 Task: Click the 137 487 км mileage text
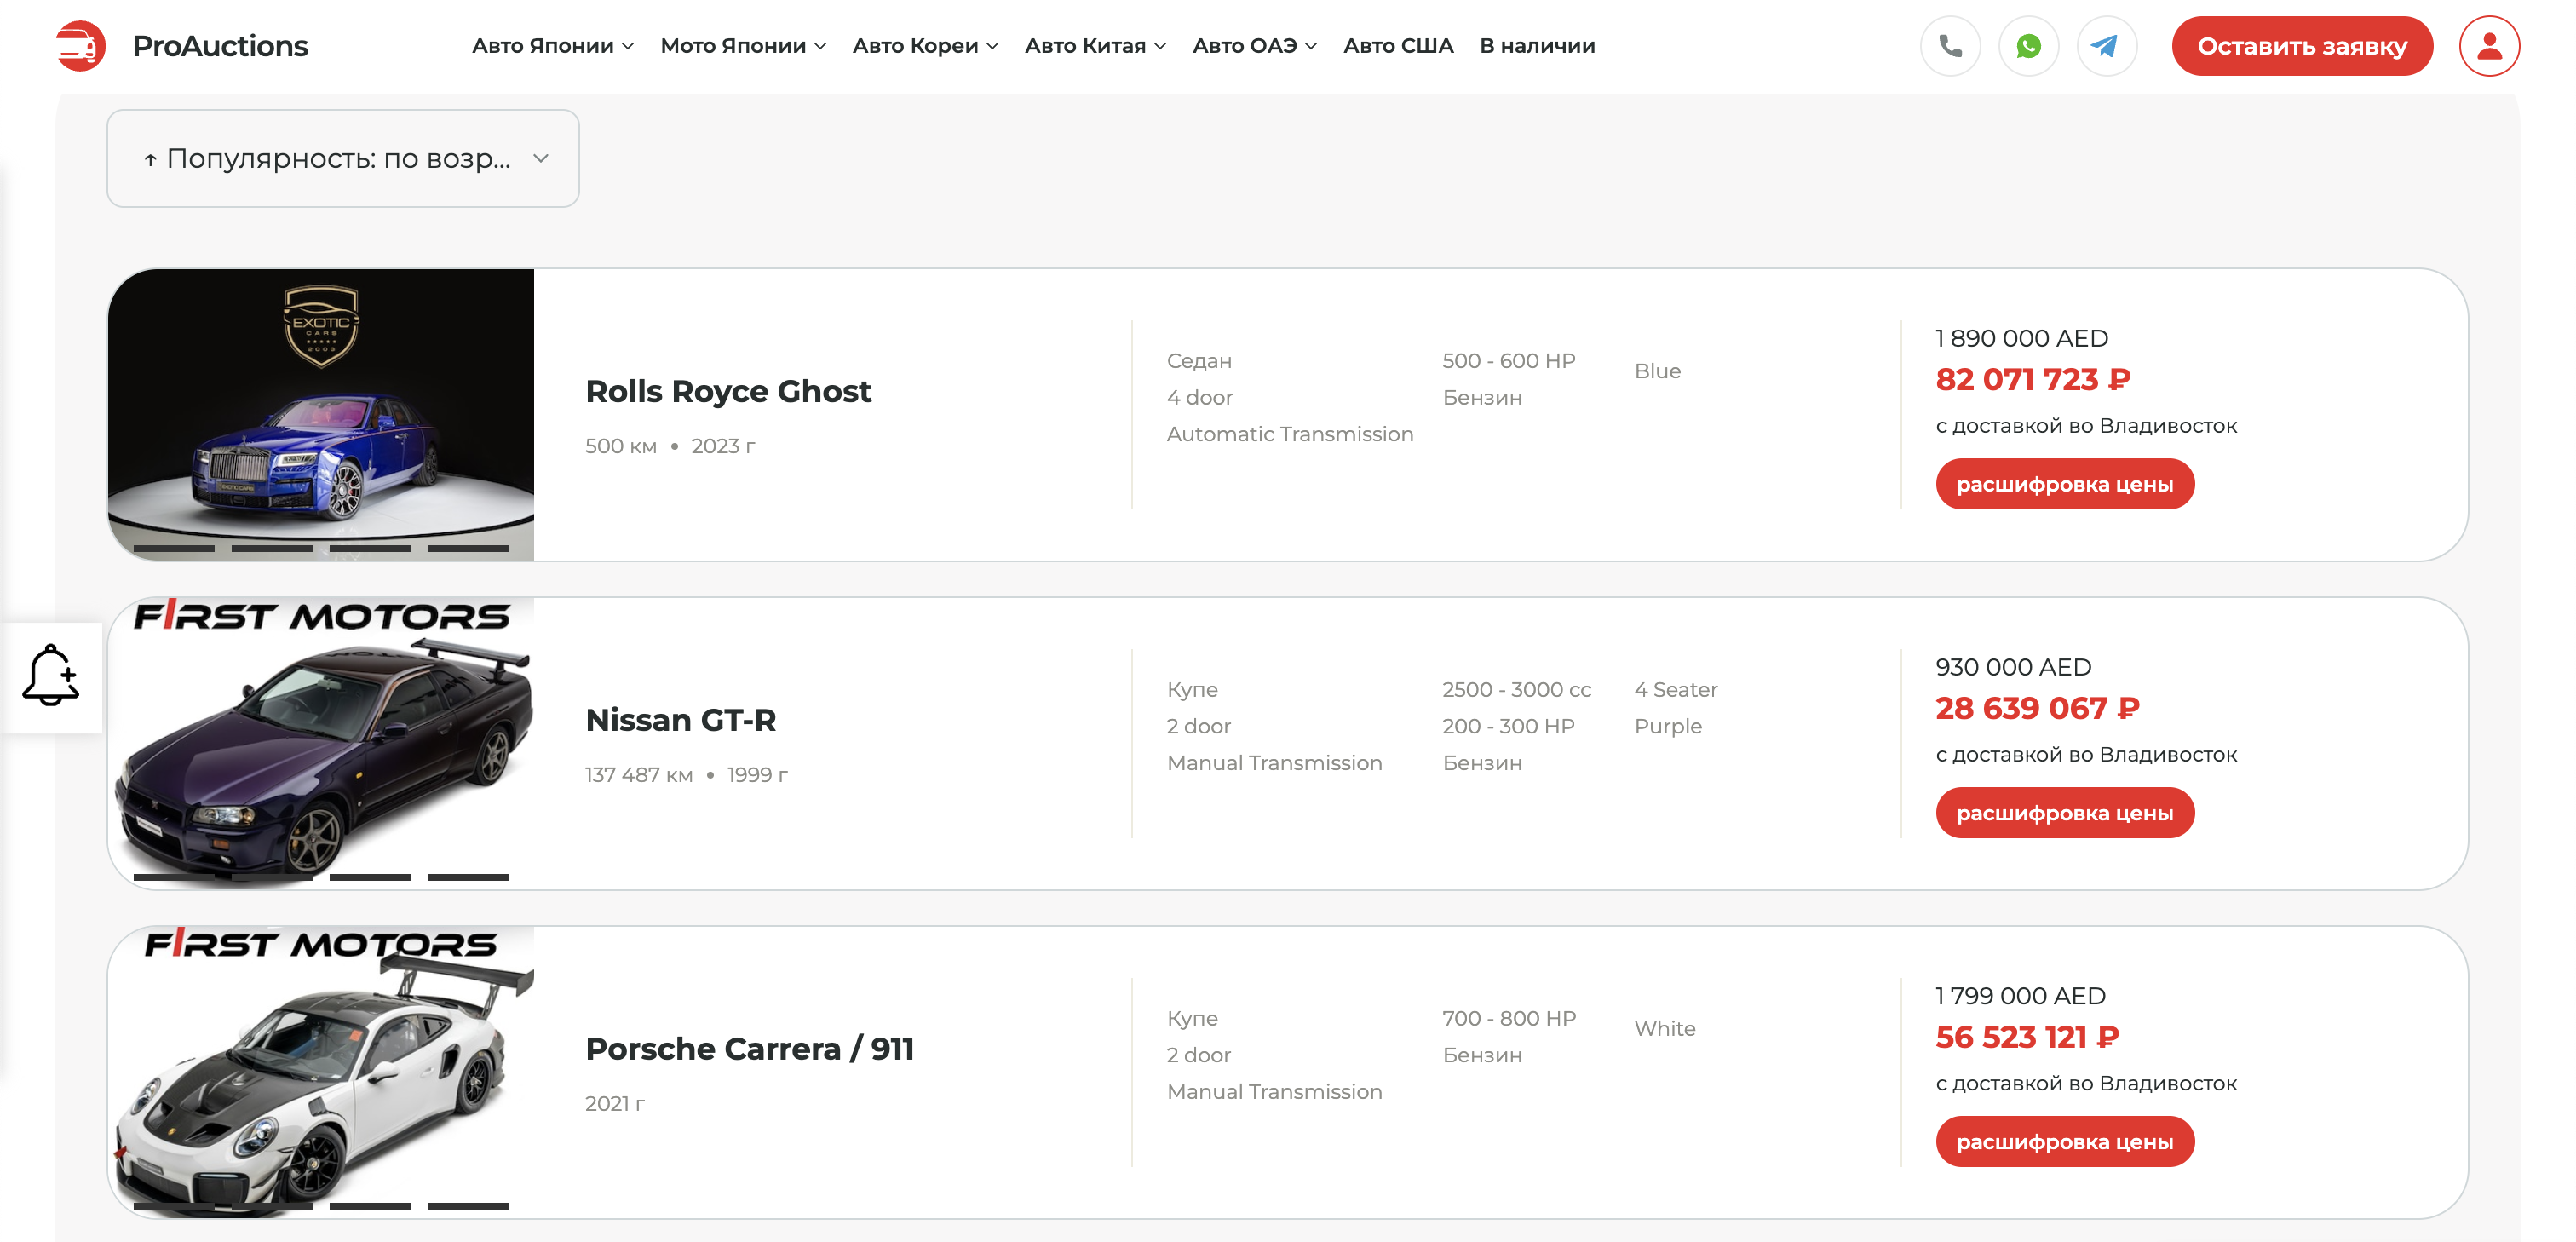pyautogui.click(x=638, y=775)
